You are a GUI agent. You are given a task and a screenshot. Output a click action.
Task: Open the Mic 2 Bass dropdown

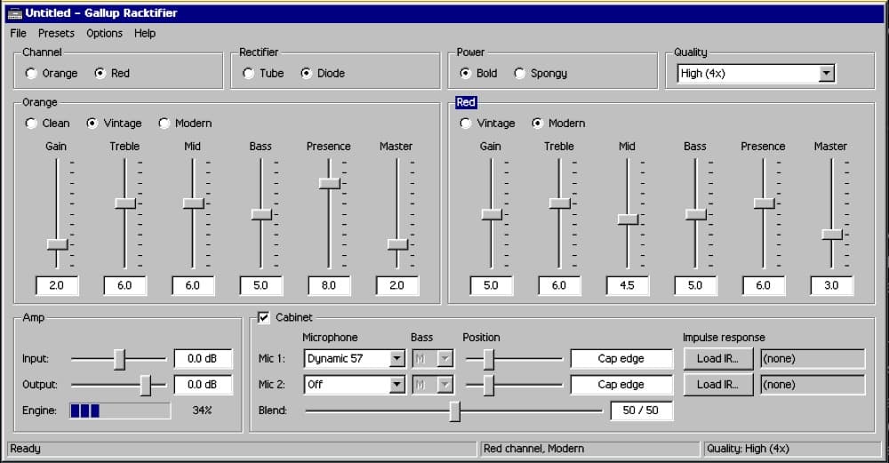click(x=433, y=385)
